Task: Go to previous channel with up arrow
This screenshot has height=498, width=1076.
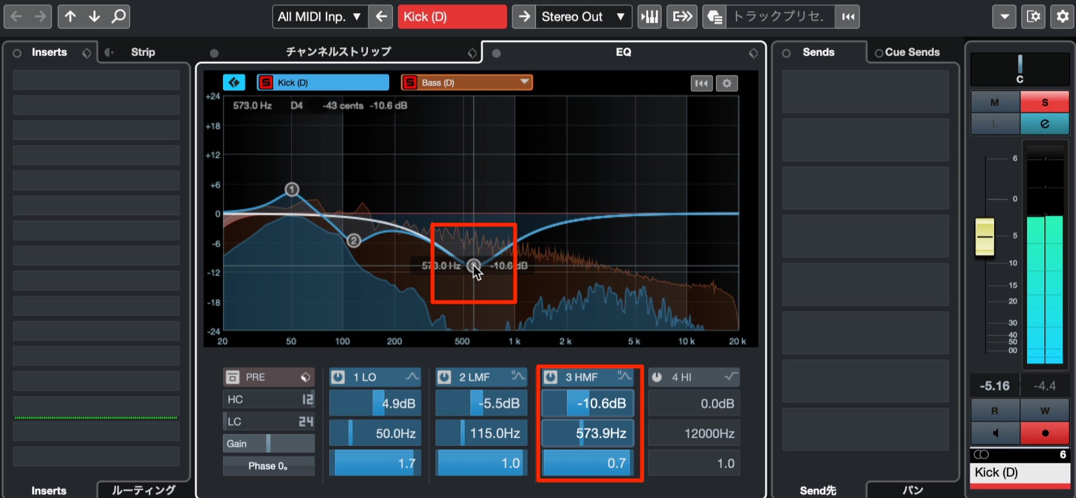Action: point(70,17)
